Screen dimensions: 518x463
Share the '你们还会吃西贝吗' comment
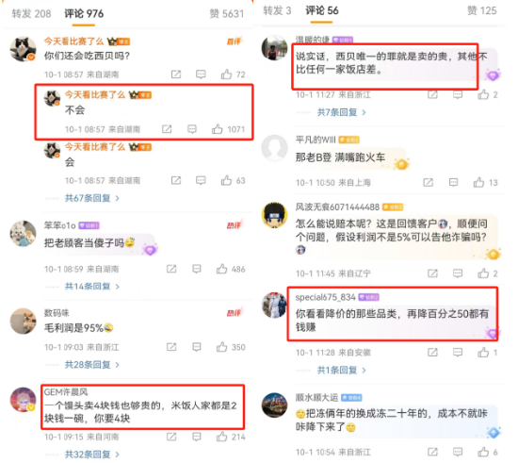point(176,74)
